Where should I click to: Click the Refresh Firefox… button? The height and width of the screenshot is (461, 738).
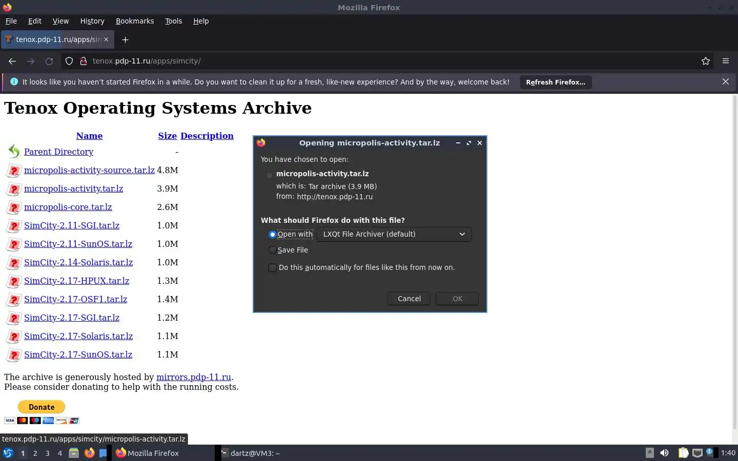tap(556, 82)
